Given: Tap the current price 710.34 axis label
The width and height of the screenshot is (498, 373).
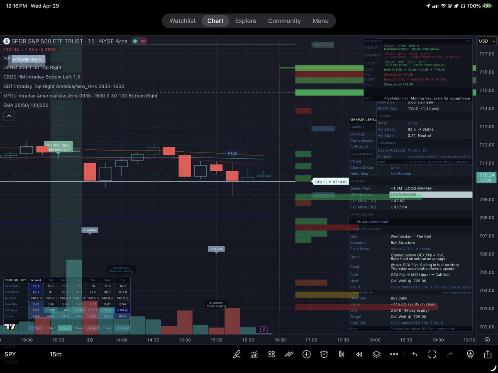Looking at the screenshot, I should [x=486, y=178].
